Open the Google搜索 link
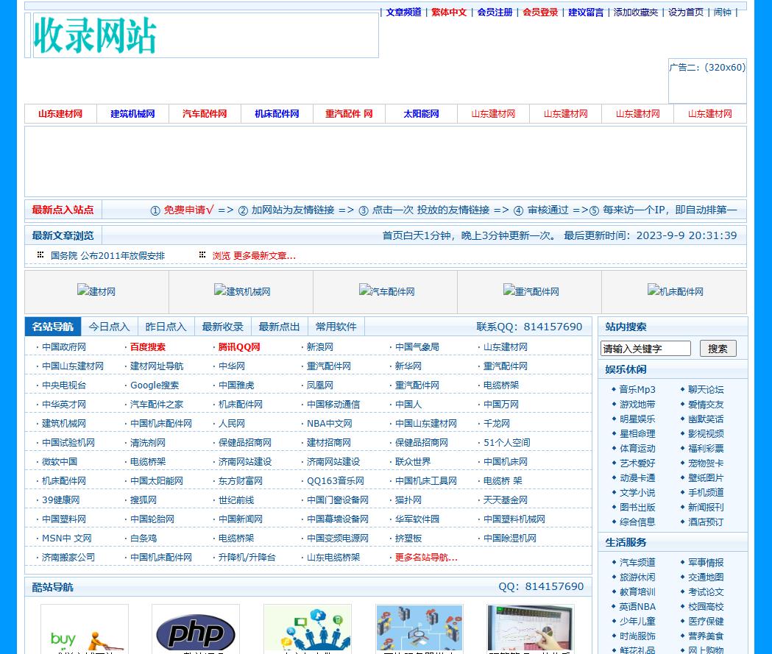The height and width of the screenshot is (654, 772). (x=155, y=385)
